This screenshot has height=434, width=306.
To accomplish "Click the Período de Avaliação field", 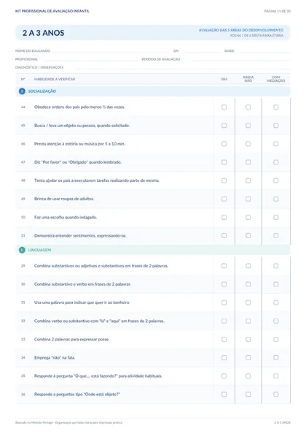I will click(x=240, y=59).
